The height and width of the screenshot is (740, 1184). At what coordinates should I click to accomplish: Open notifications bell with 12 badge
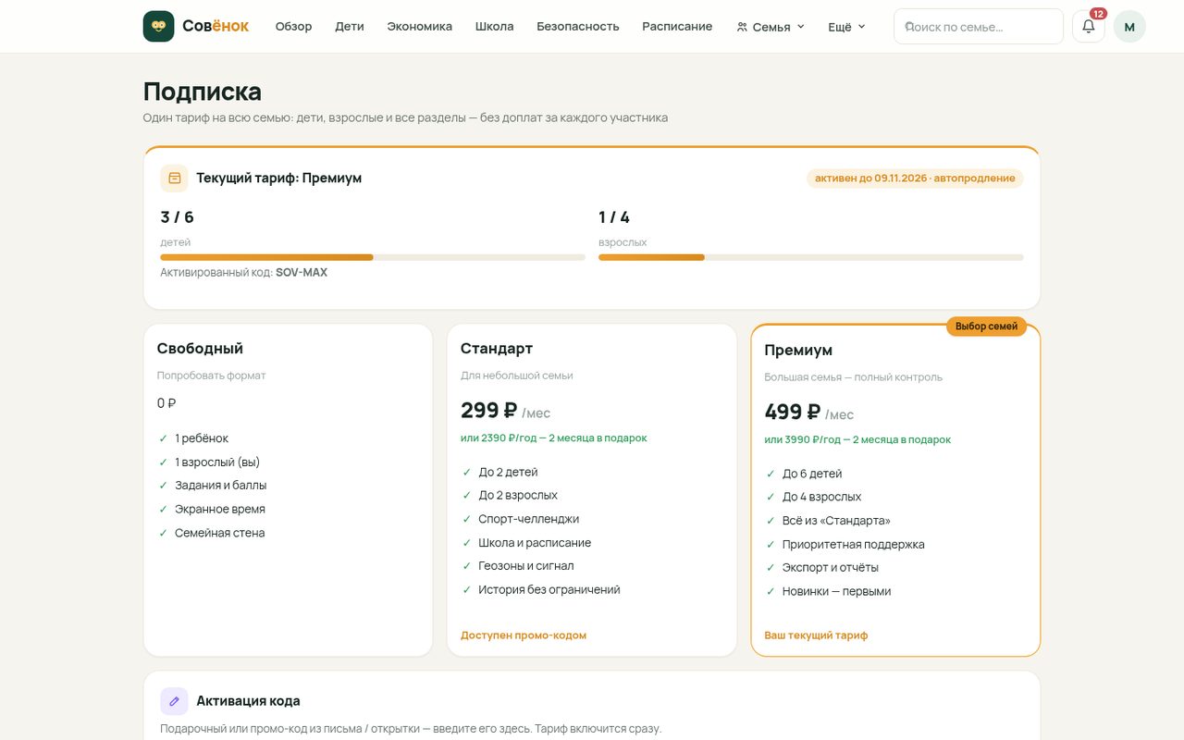[x=1089, y=26]
